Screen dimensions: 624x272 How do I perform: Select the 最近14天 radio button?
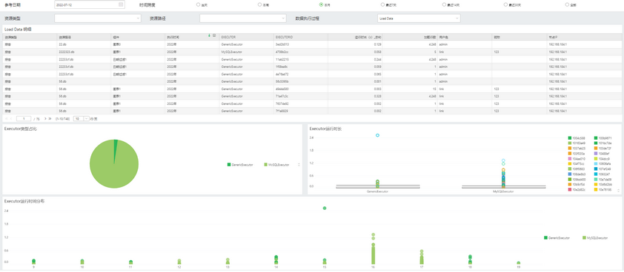pyautogui.click(x=444, y=4)
